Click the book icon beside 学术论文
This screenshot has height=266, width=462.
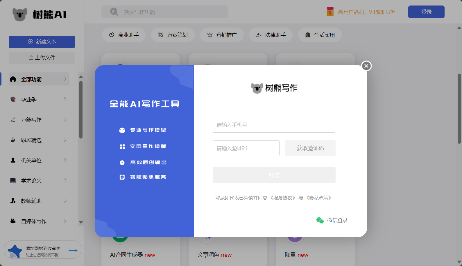(13, 181)
